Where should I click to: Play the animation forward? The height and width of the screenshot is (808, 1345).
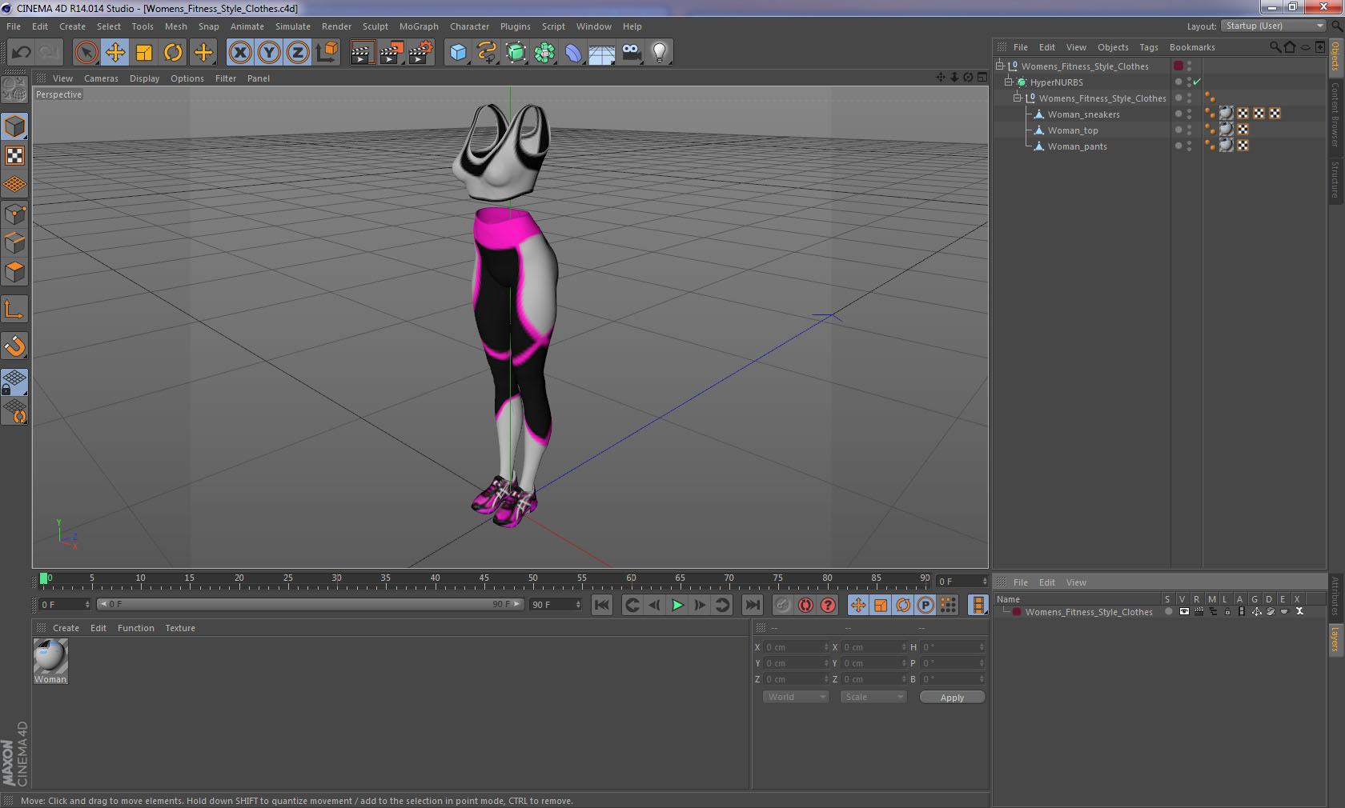(x=677, y=605)
